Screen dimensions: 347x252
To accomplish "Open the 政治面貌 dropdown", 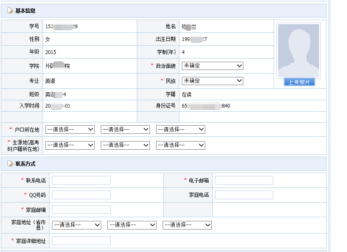I will pos(212,66).
